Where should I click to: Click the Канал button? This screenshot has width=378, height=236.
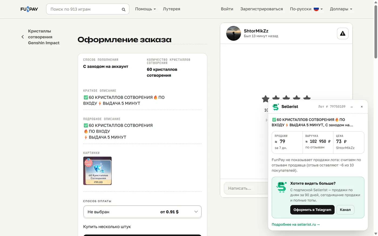tap(345, 210)
